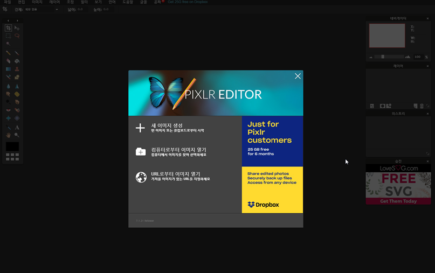Image resolution: width=435 pixels, height=273 pixels.
Task: Select the Move tool in toolbox
Action: (x=17, y=28)
